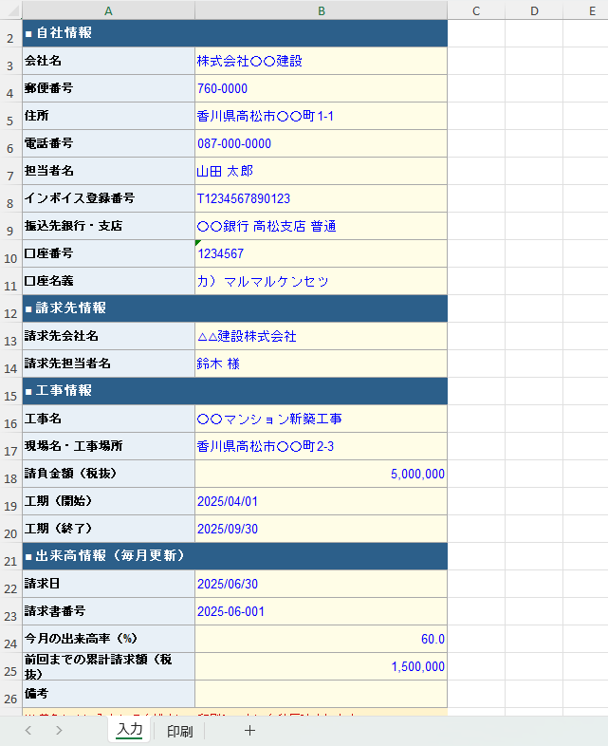The width and height of the screenshot is (608, 746).
Task: Click the postal code cell 760-0000
Action: tap(321, 88)
